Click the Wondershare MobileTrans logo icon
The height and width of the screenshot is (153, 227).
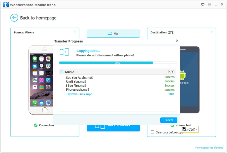click(6, 5)
